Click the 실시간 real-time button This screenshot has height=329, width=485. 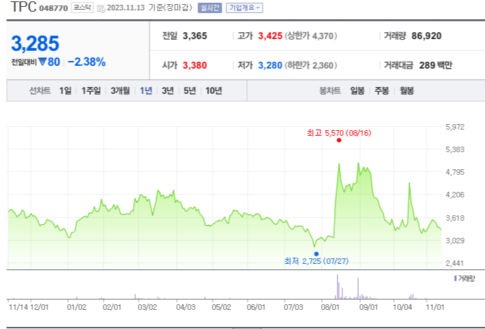pos(210,8)
